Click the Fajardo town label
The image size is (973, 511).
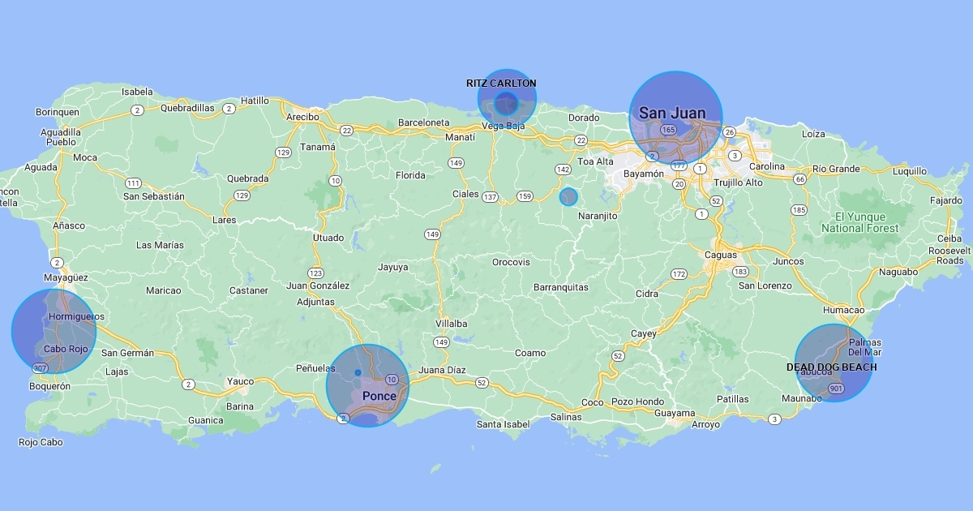click(945, 200)
